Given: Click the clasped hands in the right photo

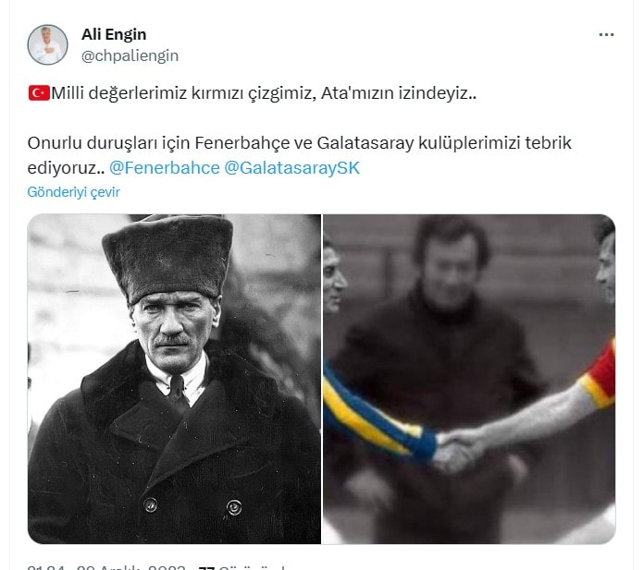Looking at the screenshot, I should coord(458,449).
